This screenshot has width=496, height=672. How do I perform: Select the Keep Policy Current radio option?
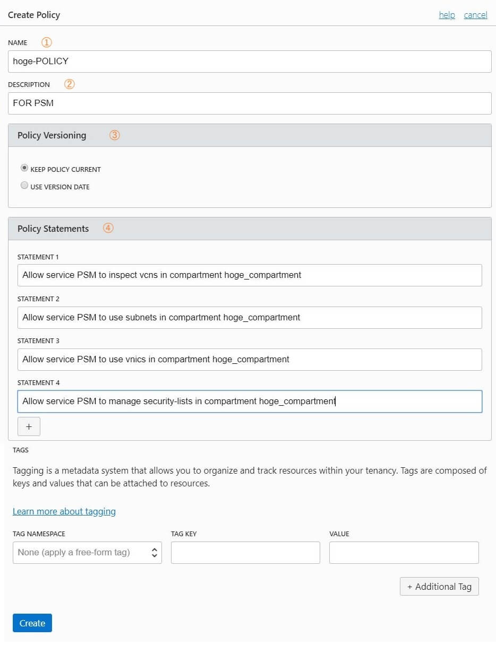point(24,168)
